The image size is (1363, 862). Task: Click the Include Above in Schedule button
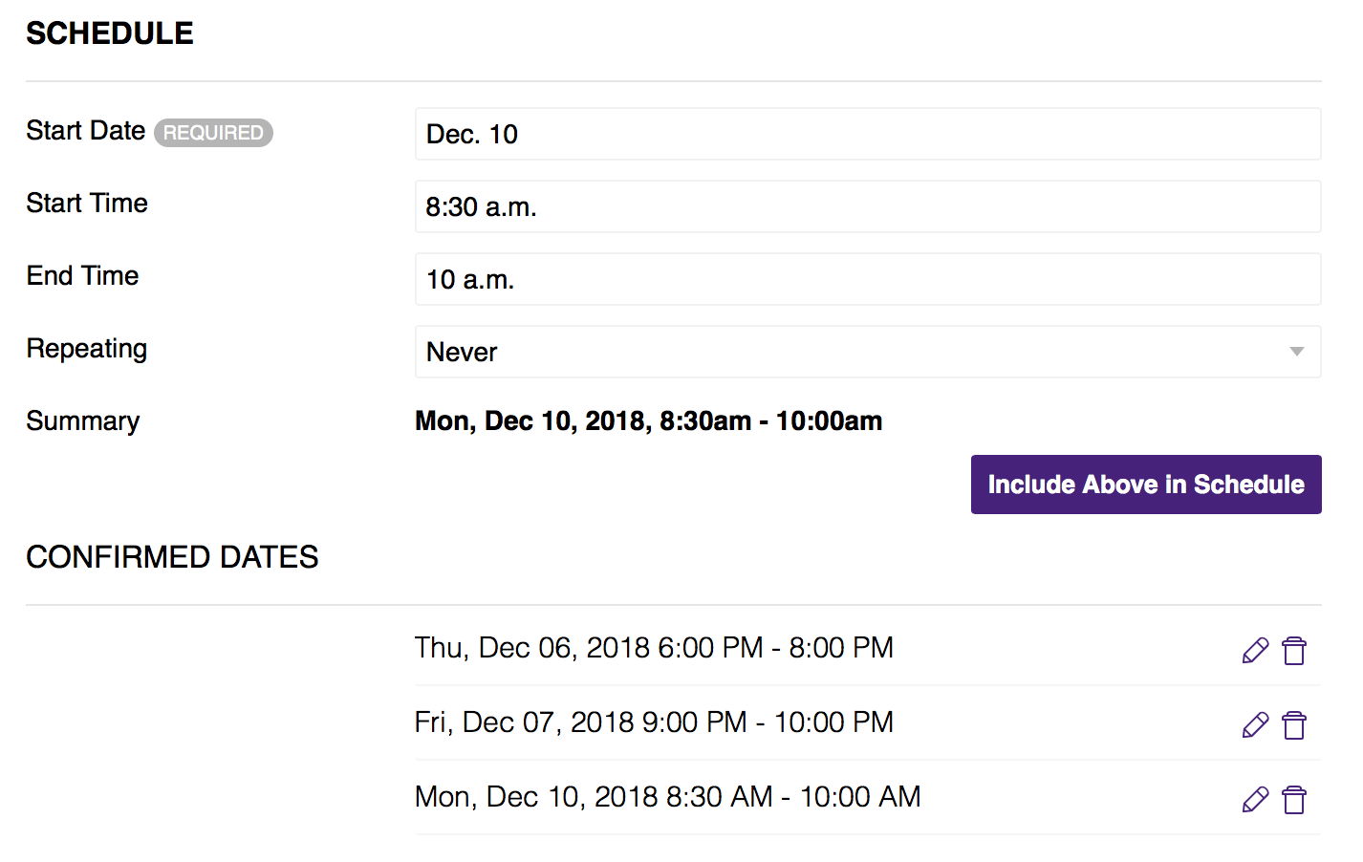click(1146, 485)
